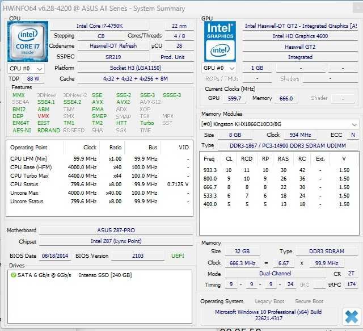The height and width of the screenshot is (331, 363).
Task: Click the CPU Status row
Action: pos(99,185)
